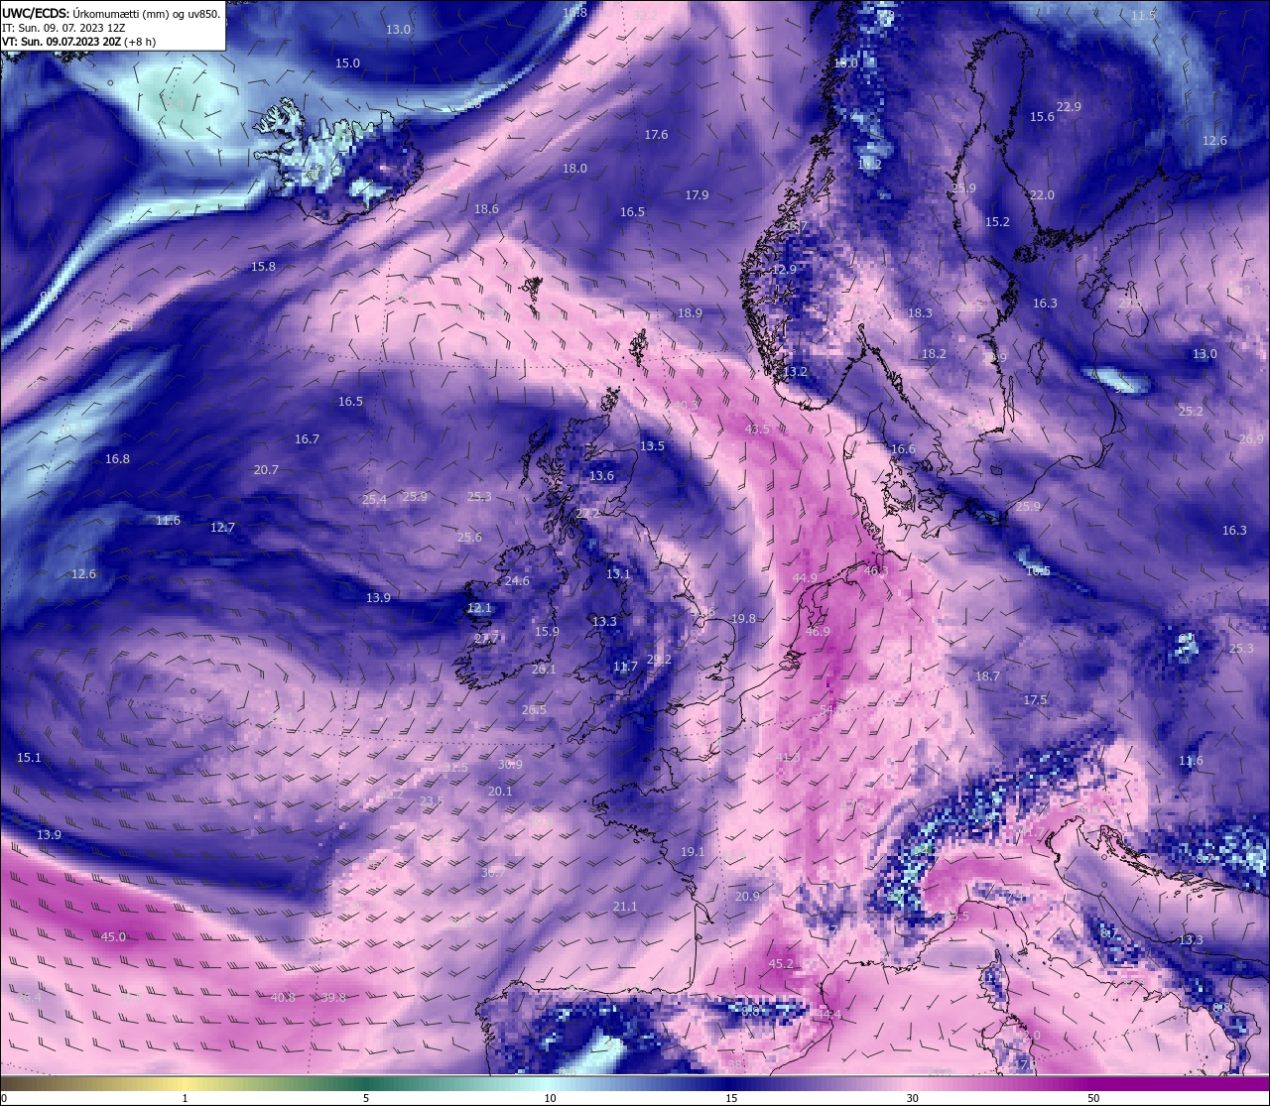1270x1106 pixels.
Task: Click the colorbar tick label '0'
Action: 3,1098
